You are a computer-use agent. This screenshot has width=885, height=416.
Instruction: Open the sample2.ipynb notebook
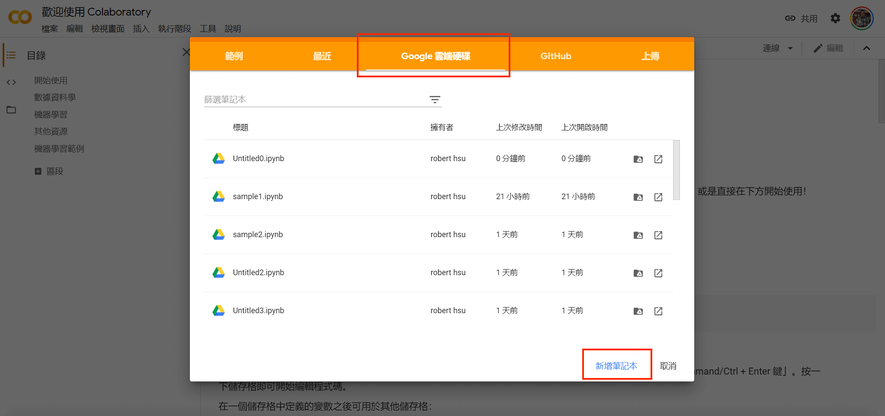point(258,235)
